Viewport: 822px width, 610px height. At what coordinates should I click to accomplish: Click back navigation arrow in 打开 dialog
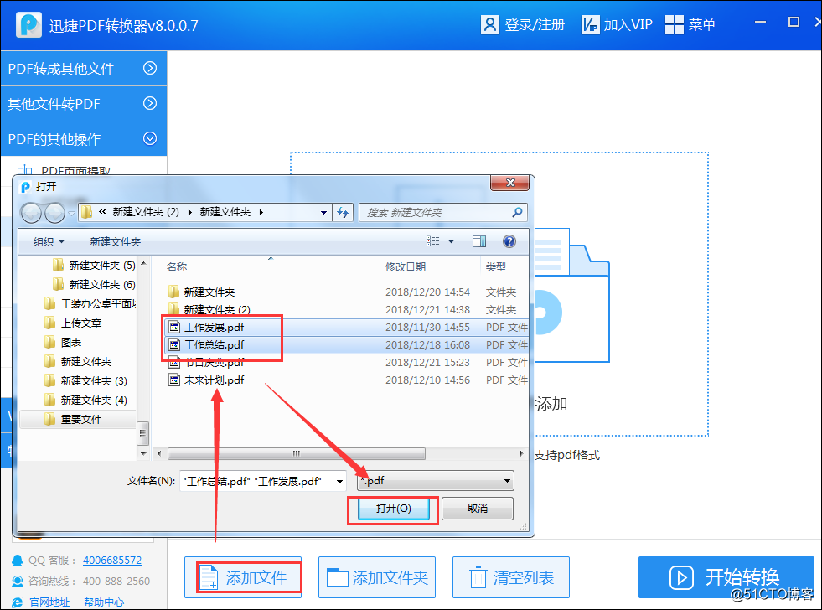(x=32, y=213)
